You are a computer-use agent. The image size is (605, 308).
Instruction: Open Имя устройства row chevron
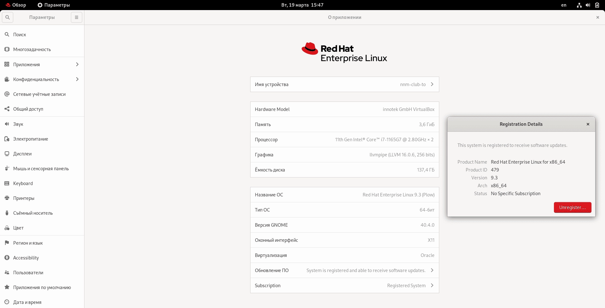tap(432, 84)
